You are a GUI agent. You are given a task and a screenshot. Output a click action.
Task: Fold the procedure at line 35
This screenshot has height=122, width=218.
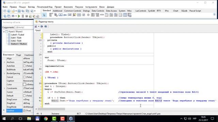(x=44, y=83)
